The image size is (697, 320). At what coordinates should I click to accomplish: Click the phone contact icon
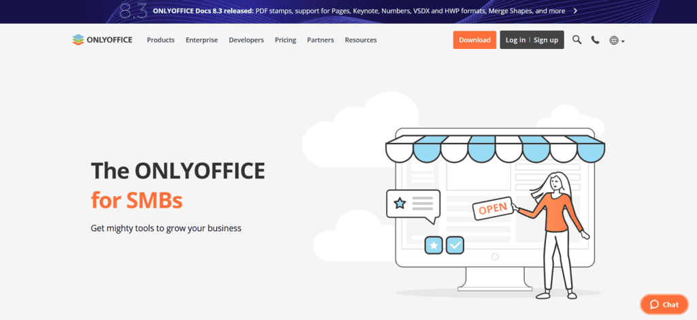pos(595,40)
